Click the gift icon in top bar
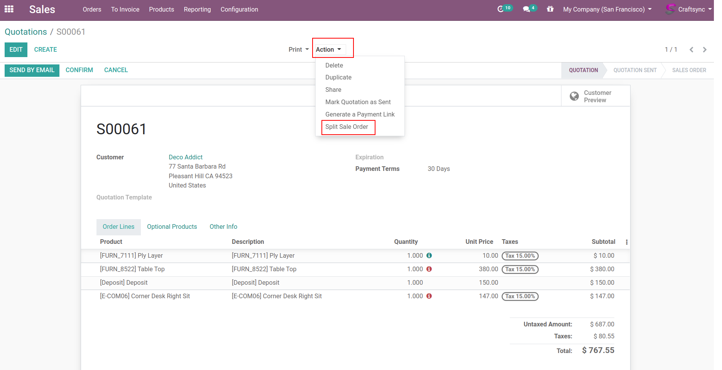722x370 pixels. pos(550,9)
